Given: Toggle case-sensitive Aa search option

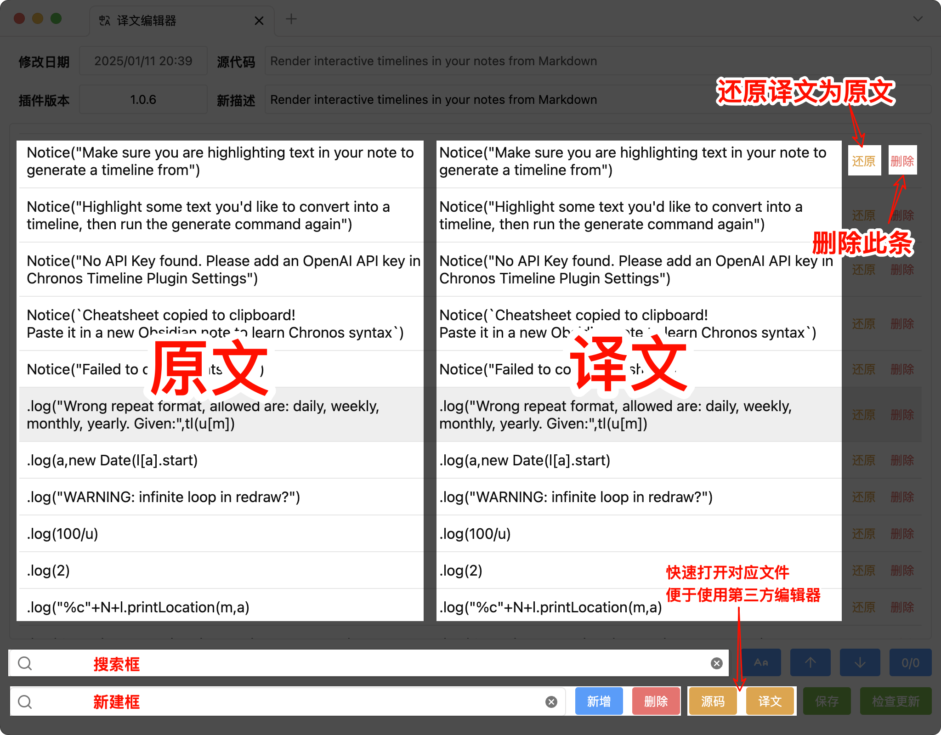Looking at the screenshot, I should (x=761, y=662).
